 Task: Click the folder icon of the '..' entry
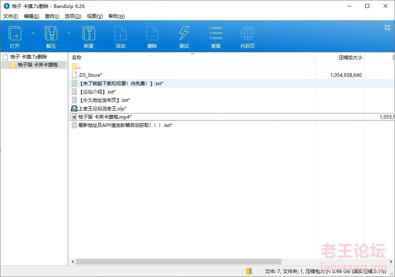[x=74, y=66]
